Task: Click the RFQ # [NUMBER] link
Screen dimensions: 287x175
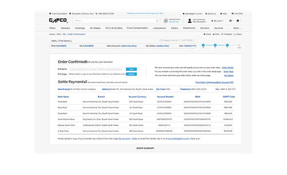Action: 62,46
